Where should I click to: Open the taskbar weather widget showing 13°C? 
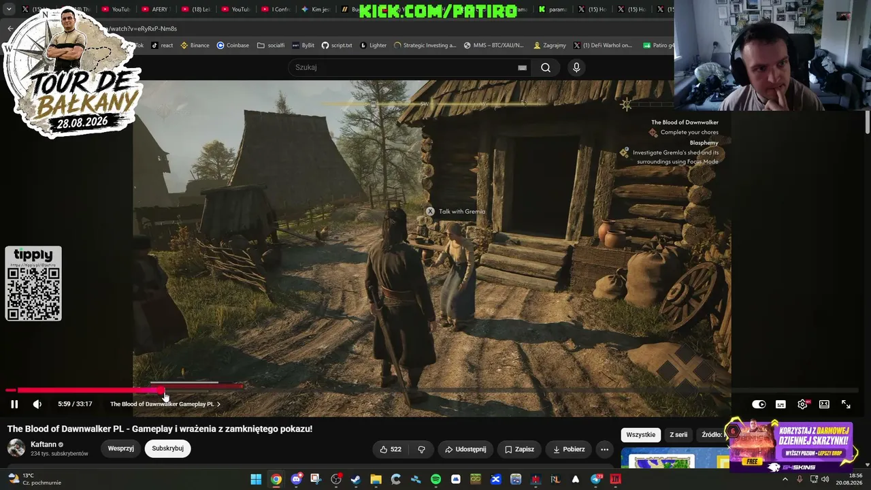[x=34, y=479]
